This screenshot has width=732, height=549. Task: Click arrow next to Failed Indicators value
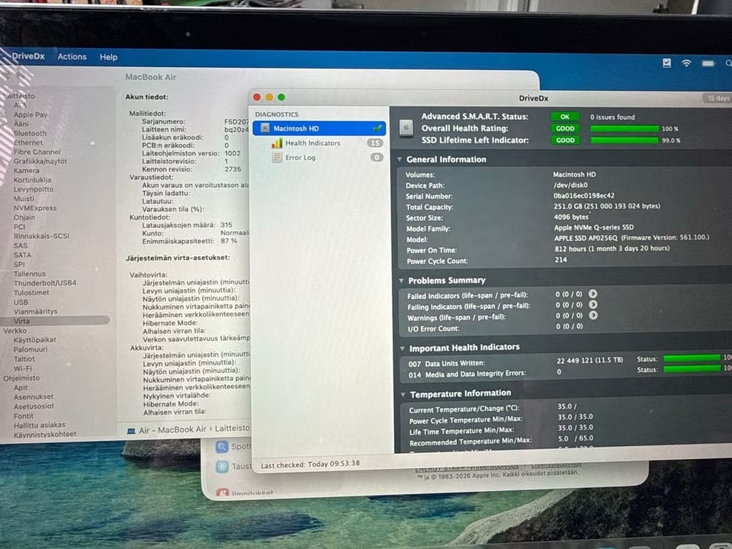click(x=593, y=294)
